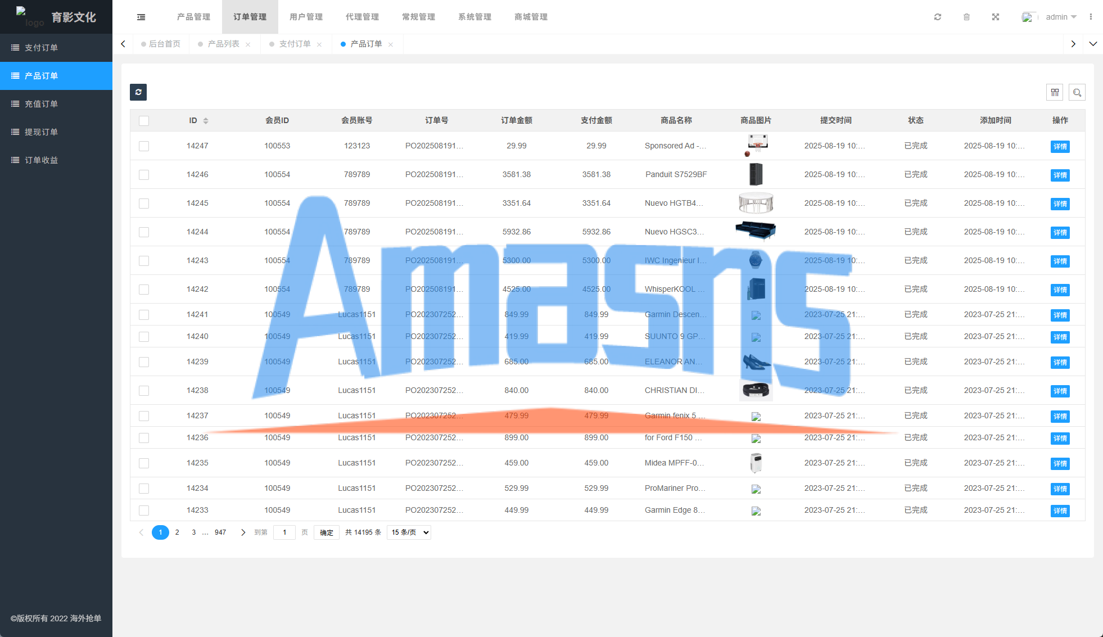Click the dark table refresh button

[138, 92]
